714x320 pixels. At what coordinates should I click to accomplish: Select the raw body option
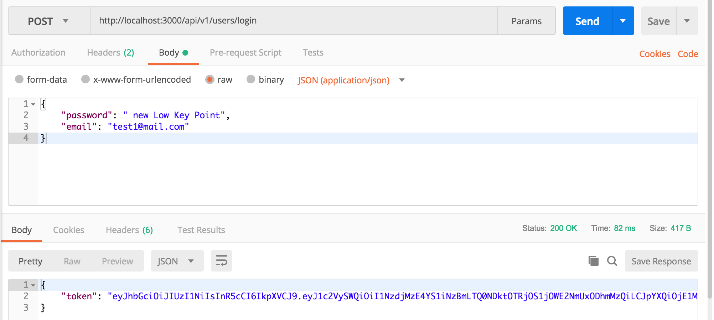[x=210, y=79]
